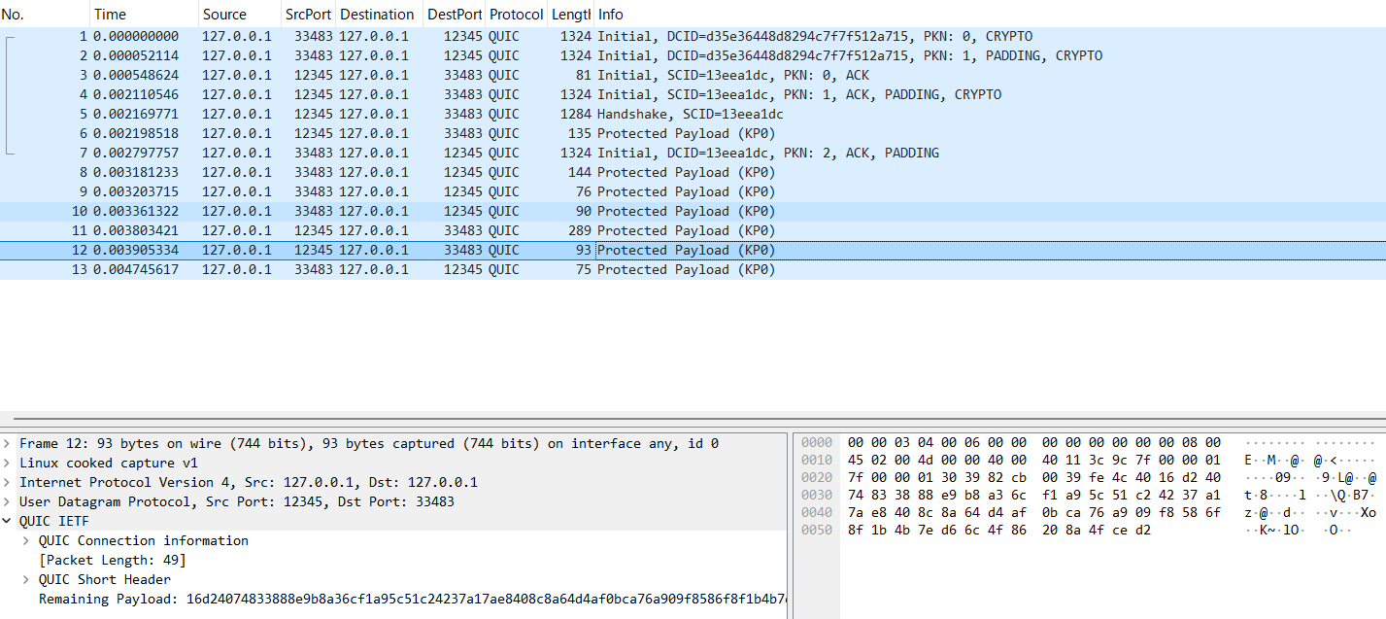This screenshot has width=1386, height=619.
Task: Select packet 7 Initial PKN: 2
Action: pos(693,153)
